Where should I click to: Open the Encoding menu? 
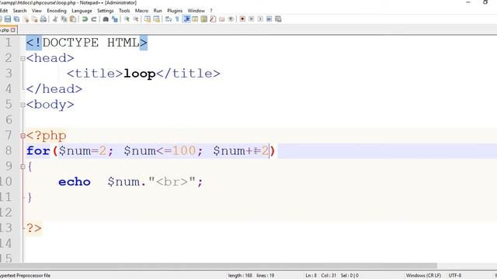57,11
